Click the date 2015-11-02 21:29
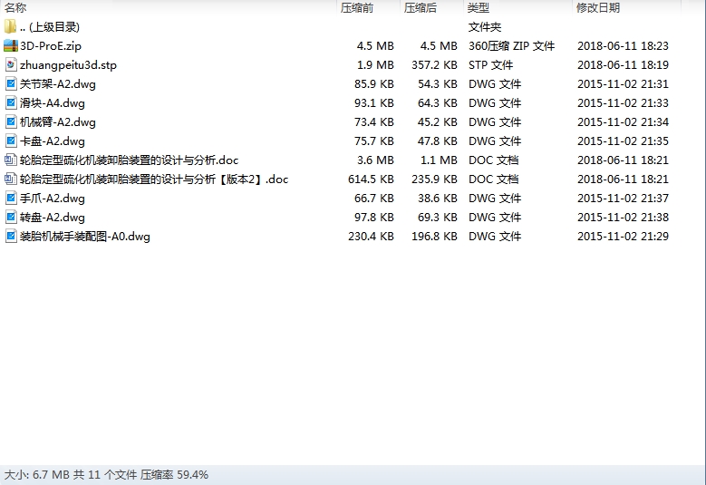This screenshot has width=706, height=485. (x=623, y=237)
